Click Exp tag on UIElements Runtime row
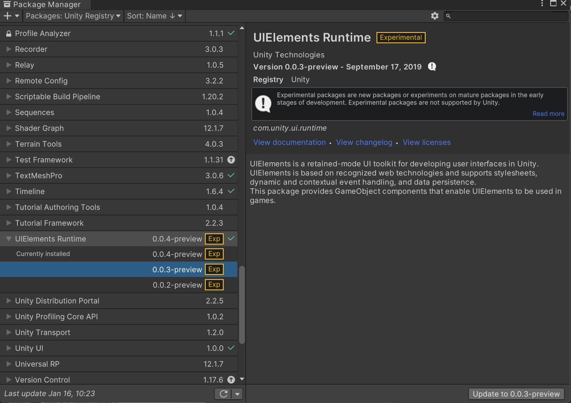The image size is (571, 403). coord(214,239)
